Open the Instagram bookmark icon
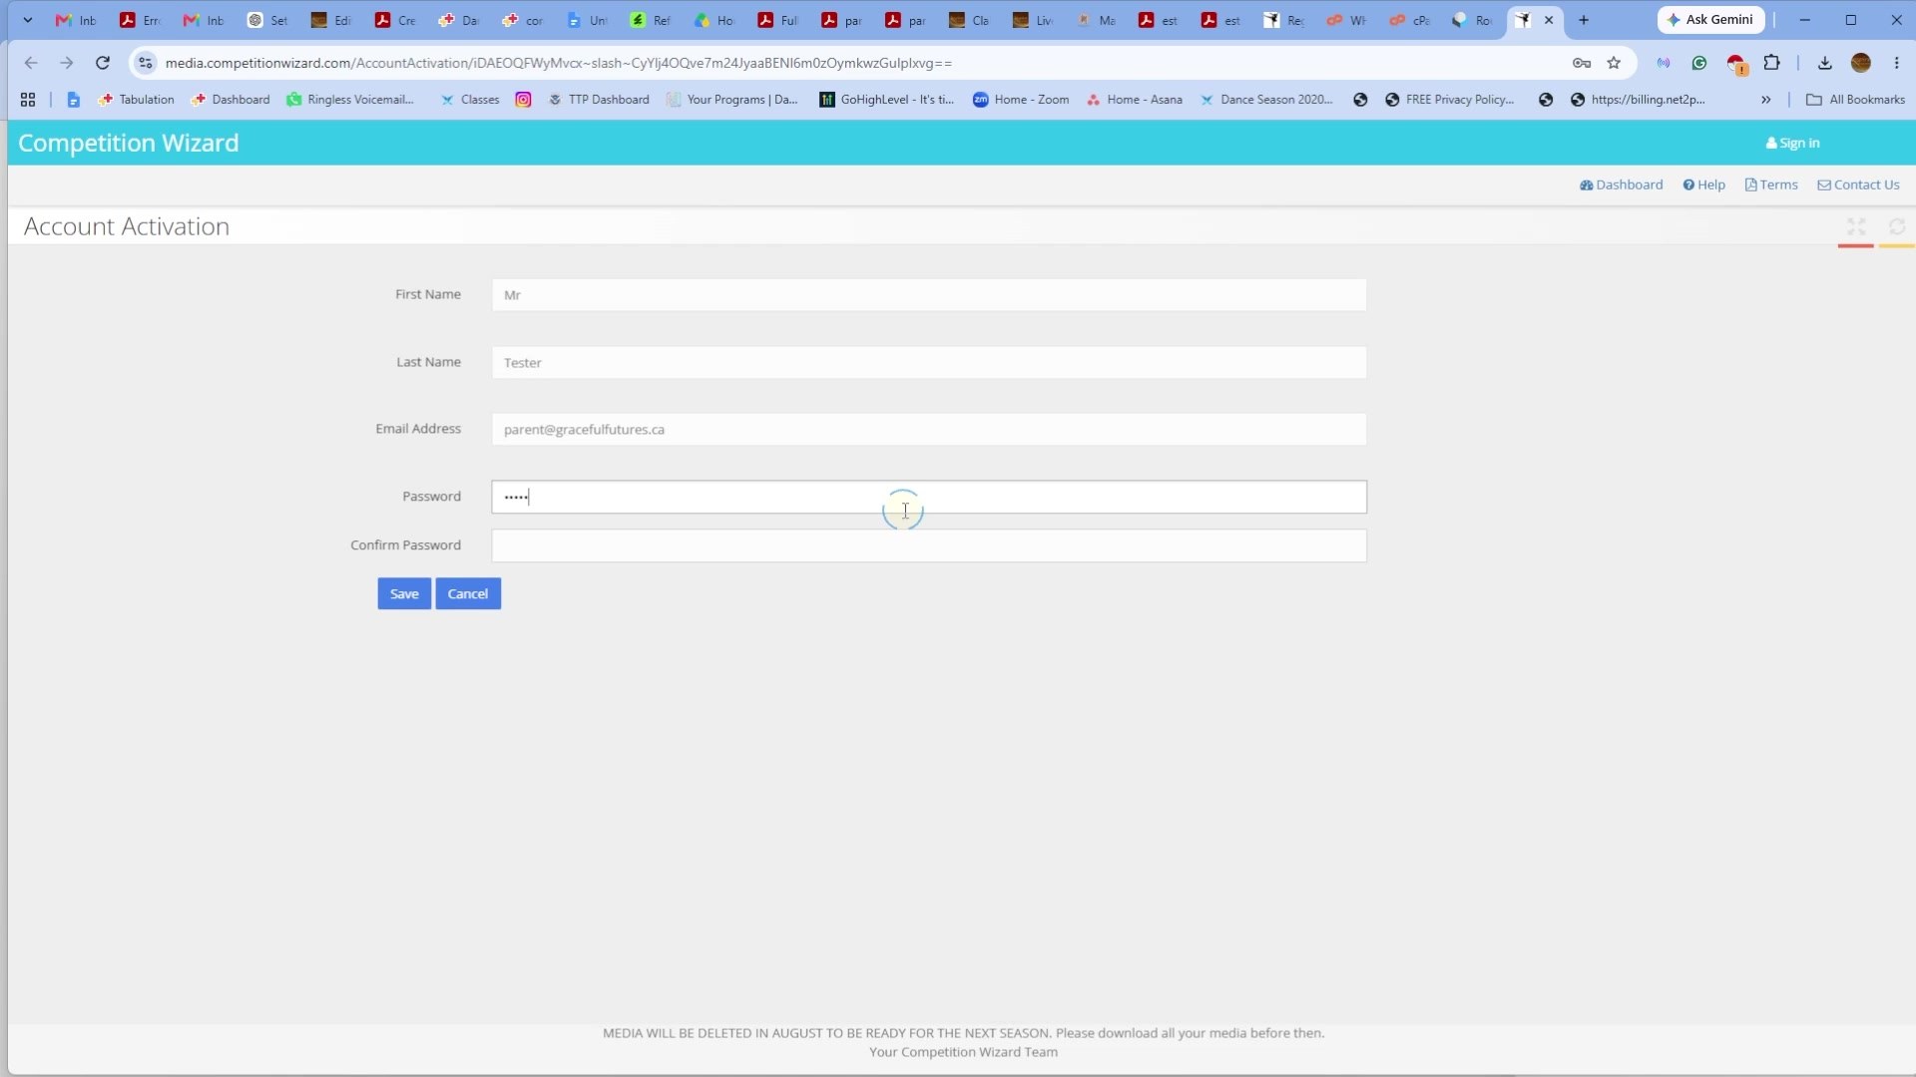The height and width of the screenshot is (1077, 1916). tap(523, 100)
